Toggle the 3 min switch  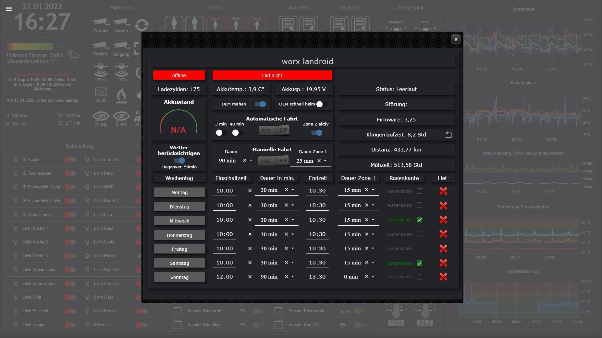221,133
